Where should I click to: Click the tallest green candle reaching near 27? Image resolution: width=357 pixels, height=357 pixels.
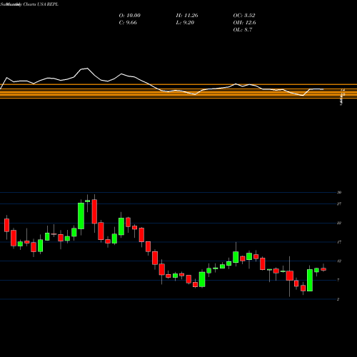pyautogui.click(x=81, y=216)
